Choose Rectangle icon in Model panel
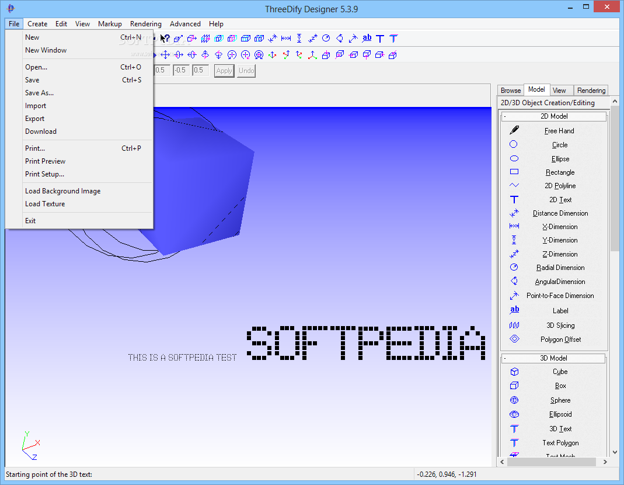 [x=514, y=172]
